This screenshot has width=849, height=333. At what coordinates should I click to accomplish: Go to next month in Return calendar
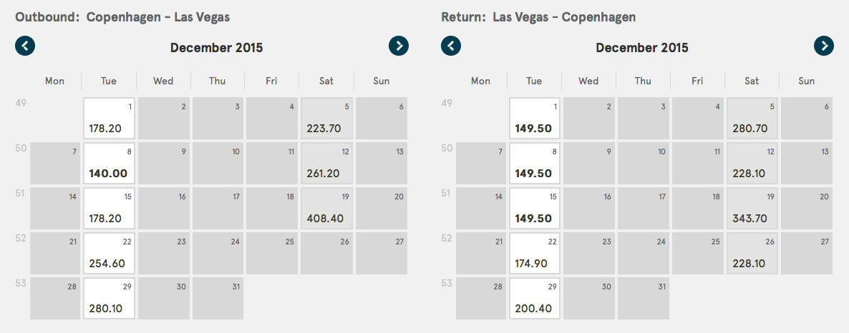coord(824,46)
